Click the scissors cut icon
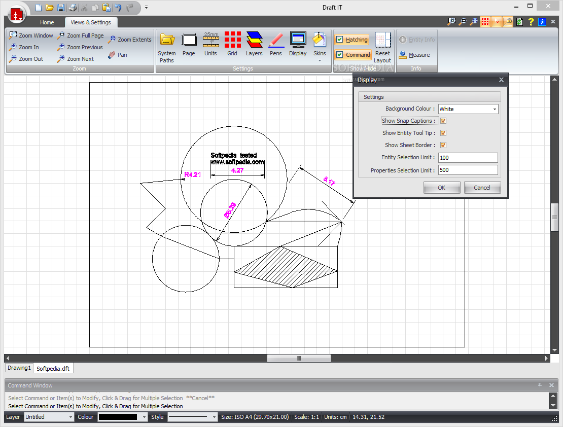This screenshot has height=427, width=563. coord(84,8)
